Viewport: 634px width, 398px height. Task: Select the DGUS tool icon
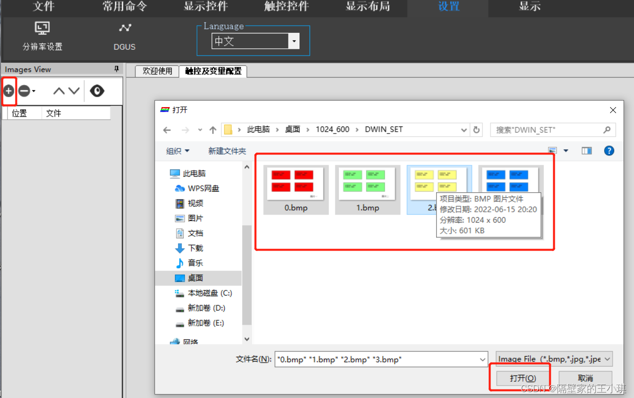click(x=124, y=35)
